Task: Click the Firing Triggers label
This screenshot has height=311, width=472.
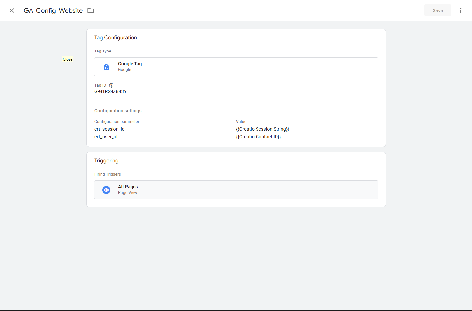Action: point(108,174)
